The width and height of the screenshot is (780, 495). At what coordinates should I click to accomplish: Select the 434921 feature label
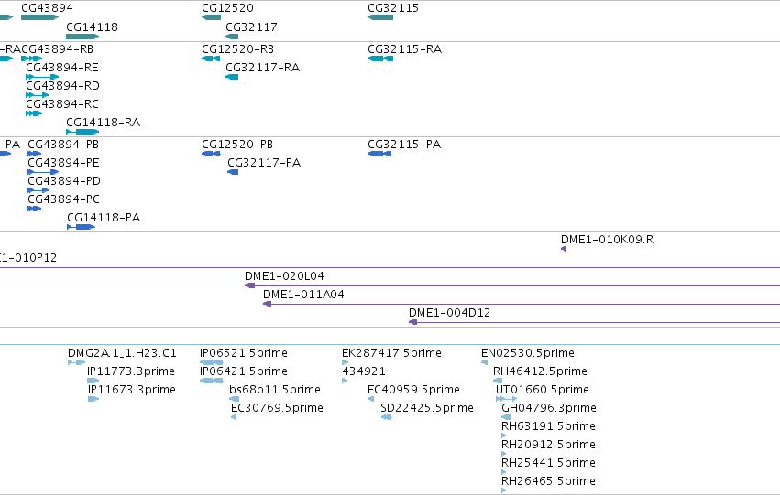coord(364,371)
